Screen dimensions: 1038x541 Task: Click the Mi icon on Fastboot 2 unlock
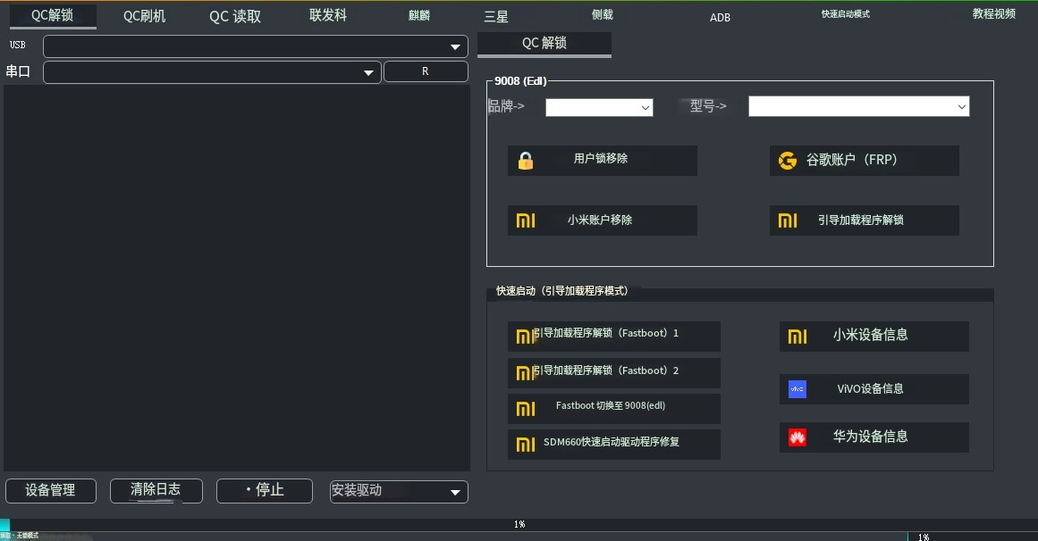pos(524,374)
